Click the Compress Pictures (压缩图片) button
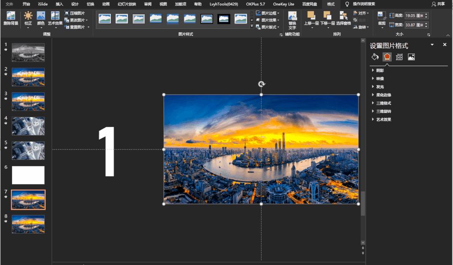Screen dimensions: 453x265 (x=75, y=13)
